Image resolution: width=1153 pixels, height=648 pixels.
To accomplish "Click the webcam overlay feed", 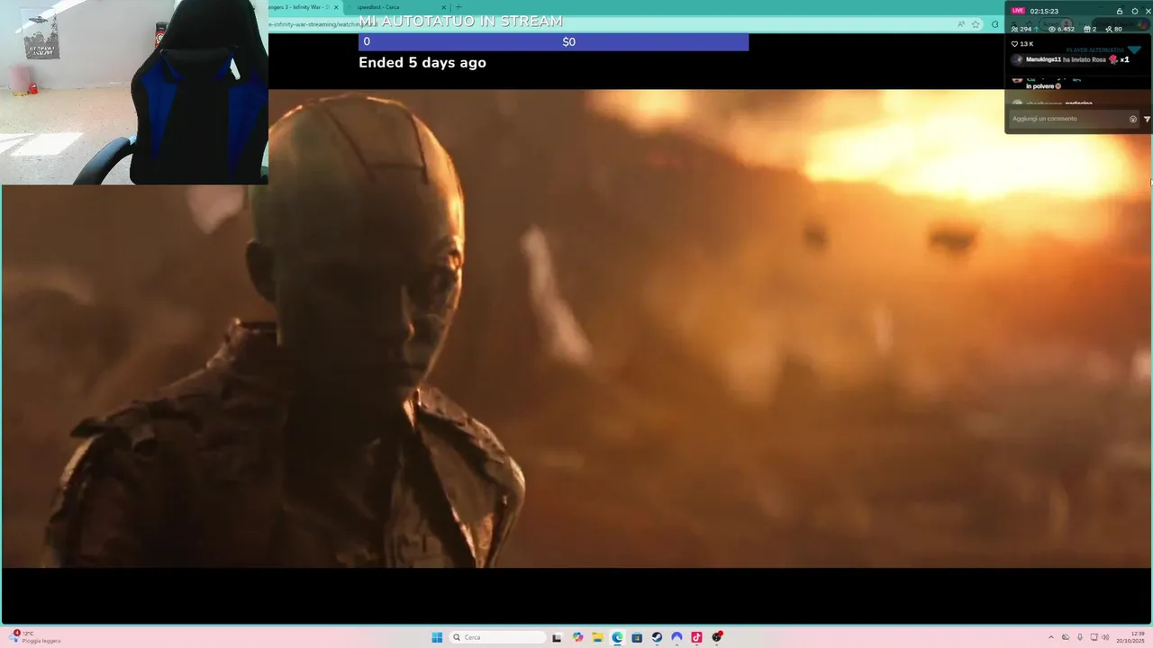I will [x=134, y=92].
